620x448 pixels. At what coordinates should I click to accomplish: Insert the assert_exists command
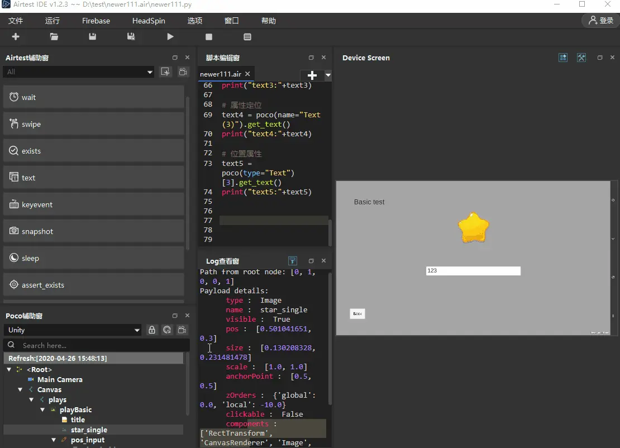click(x=94, y=285)
